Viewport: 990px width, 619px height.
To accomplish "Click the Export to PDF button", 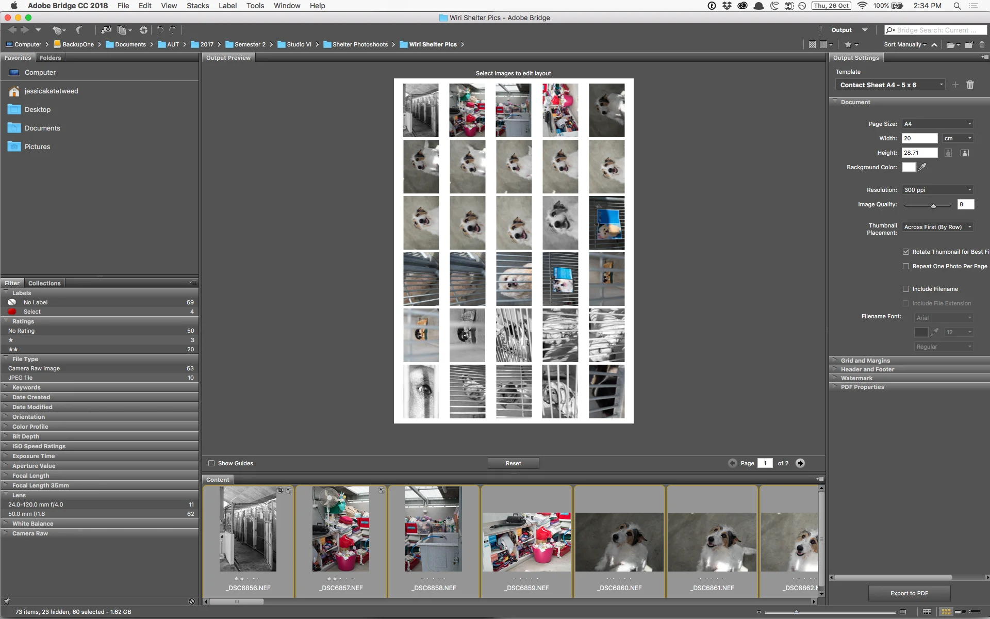I will click(909, 593).
